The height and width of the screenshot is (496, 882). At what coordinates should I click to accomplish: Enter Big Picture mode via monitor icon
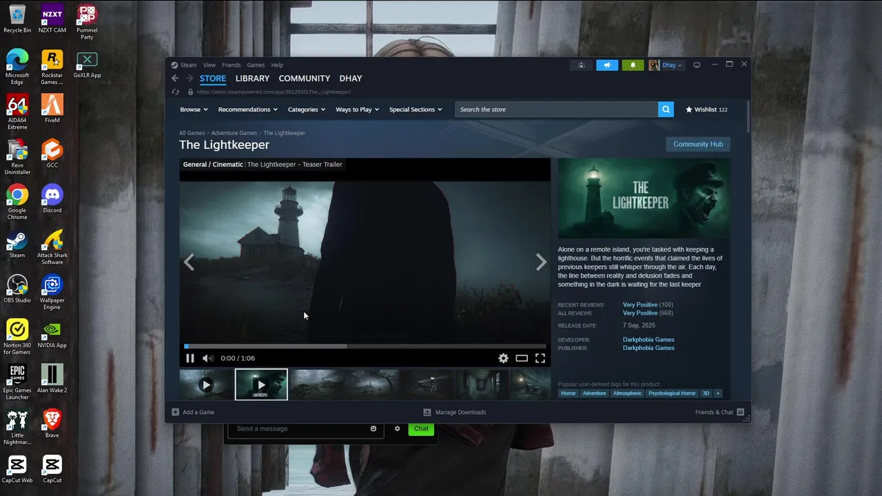[x=697, y=65]
